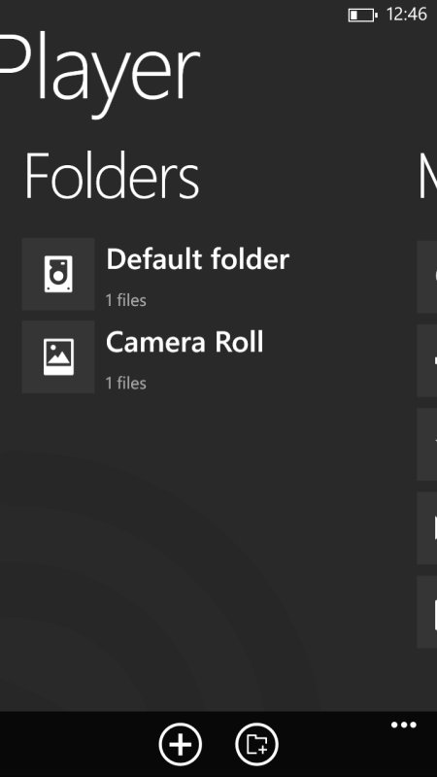Image resolution: width=437 pixels, height=777 pixels.
Task: Tap the Player app title
Action: (x=100, y=72)
